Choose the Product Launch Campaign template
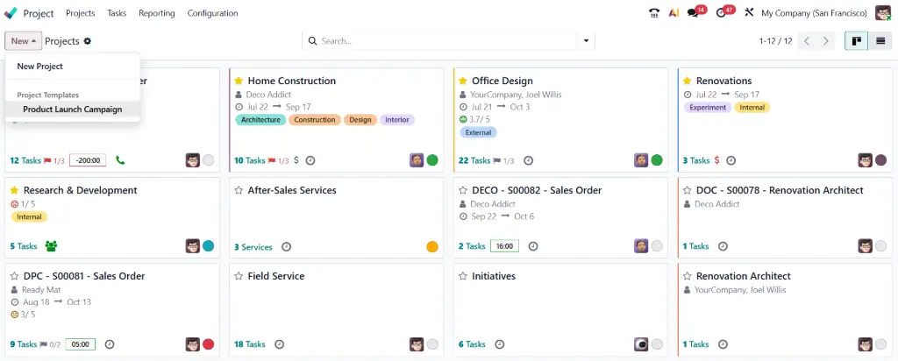 [73, 110]
